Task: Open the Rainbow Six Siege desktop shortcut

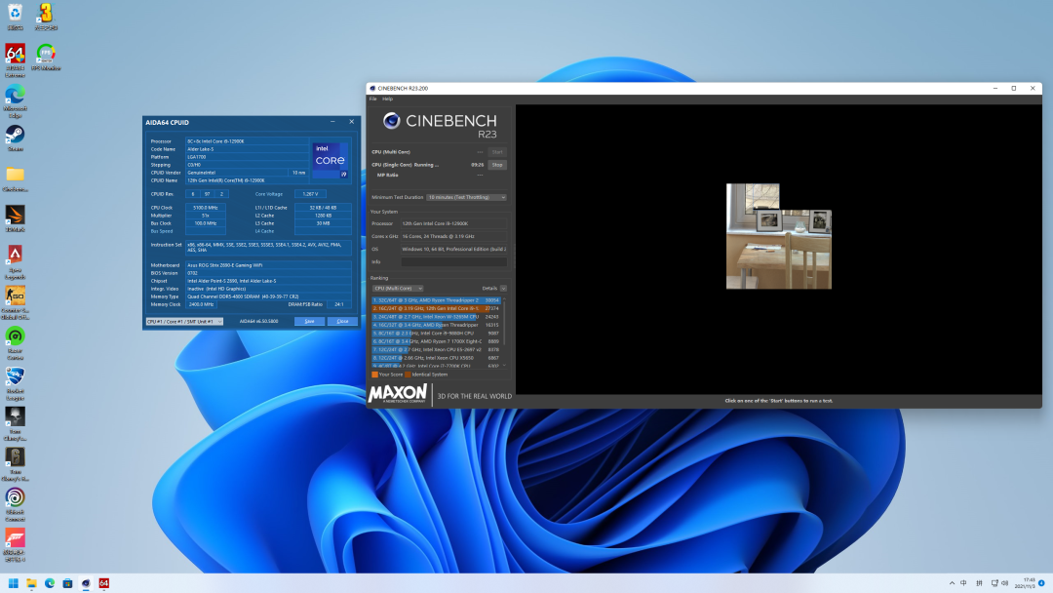Action: point(15,464)
